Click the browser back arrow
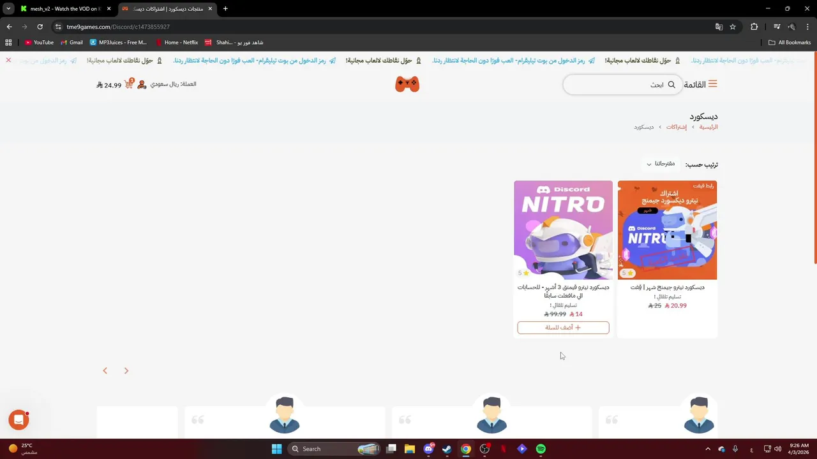The height and width of the screenshot is (459, 817). coord(9,27)
